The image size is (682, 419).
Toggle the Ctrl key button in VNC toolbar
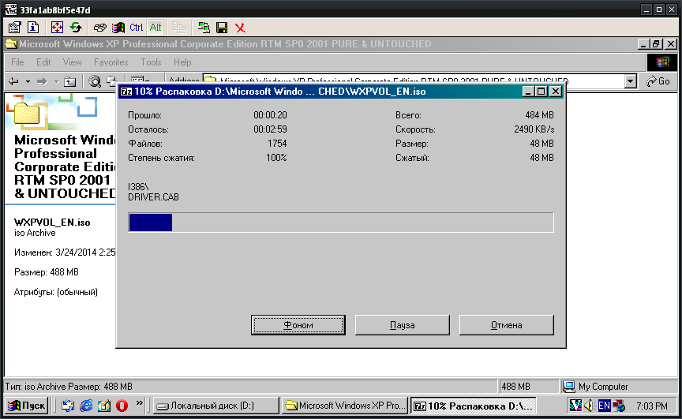coord(136,28)
